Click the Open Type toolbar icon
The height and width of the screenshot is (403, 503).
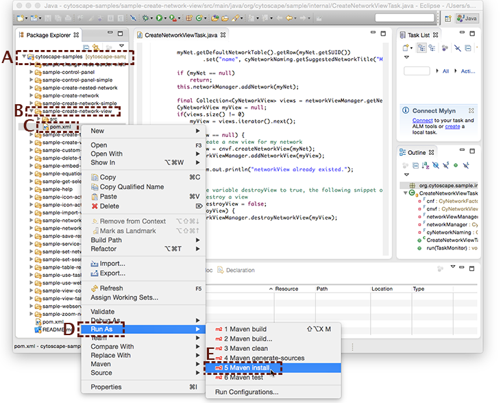pyautogui.click(x=215, y=19)
